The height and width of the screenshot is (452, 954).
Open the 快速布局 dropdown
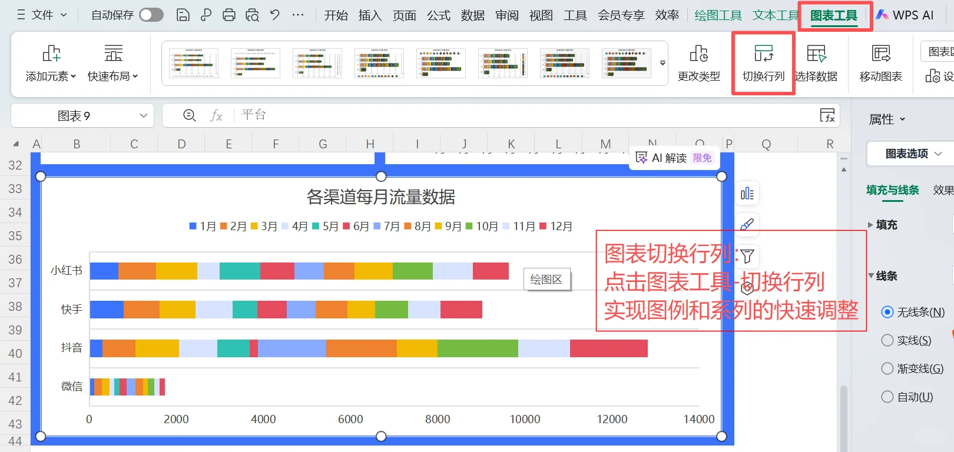[x=113, y=64]
